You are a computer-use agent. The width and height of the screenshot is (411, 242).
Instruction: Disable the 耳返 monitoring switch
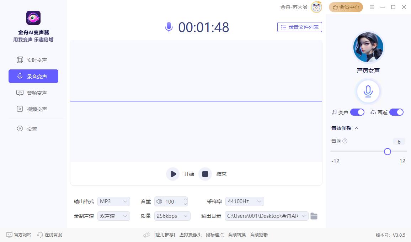point(396,112)
